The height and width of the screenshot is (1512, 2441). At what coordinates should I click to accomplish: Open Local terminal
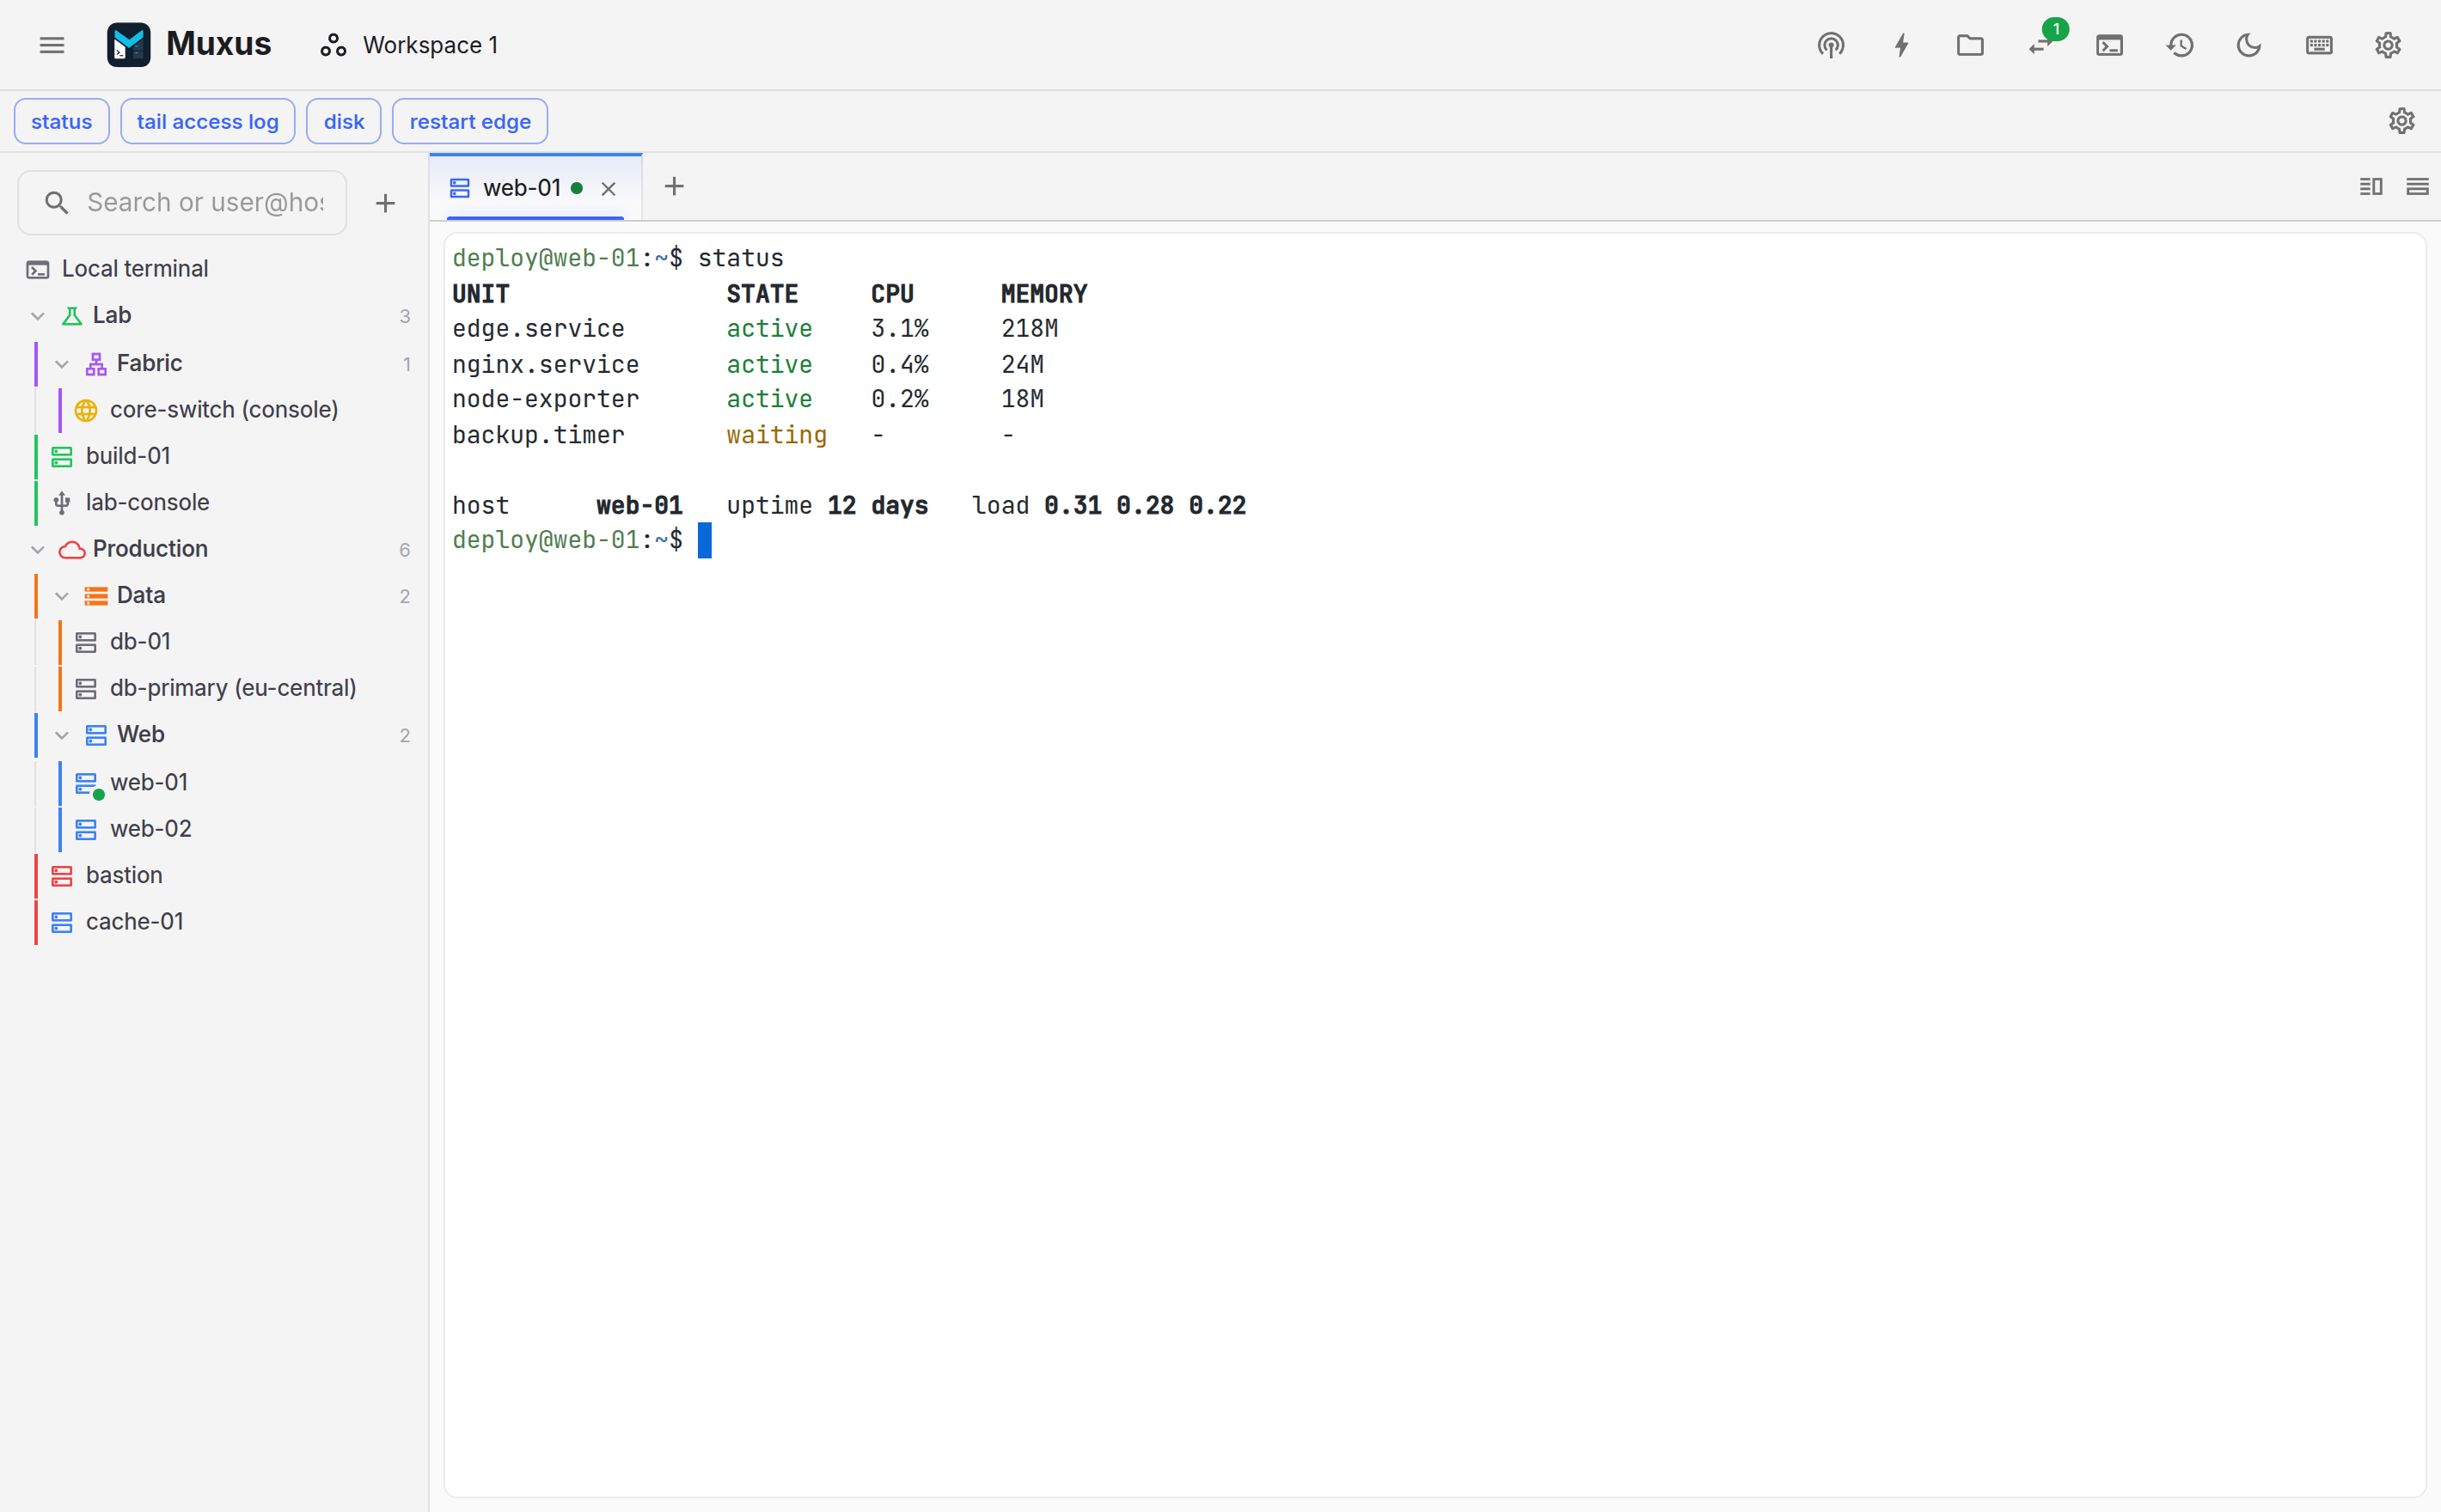[x=214, y=268]
